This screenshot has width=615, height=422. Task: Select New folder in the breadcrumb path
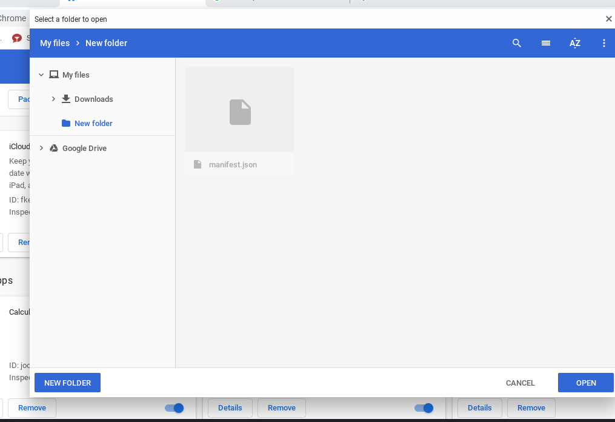tap(106, 43)
